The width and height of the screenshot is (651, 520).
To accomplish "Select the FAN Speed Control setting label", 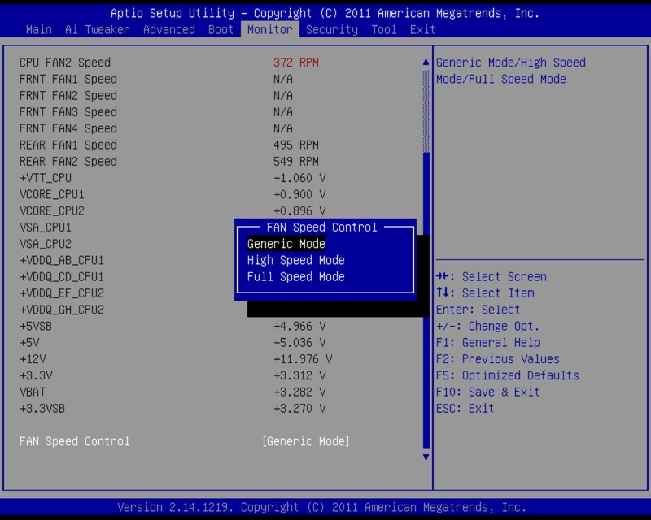I will [75, 441].
